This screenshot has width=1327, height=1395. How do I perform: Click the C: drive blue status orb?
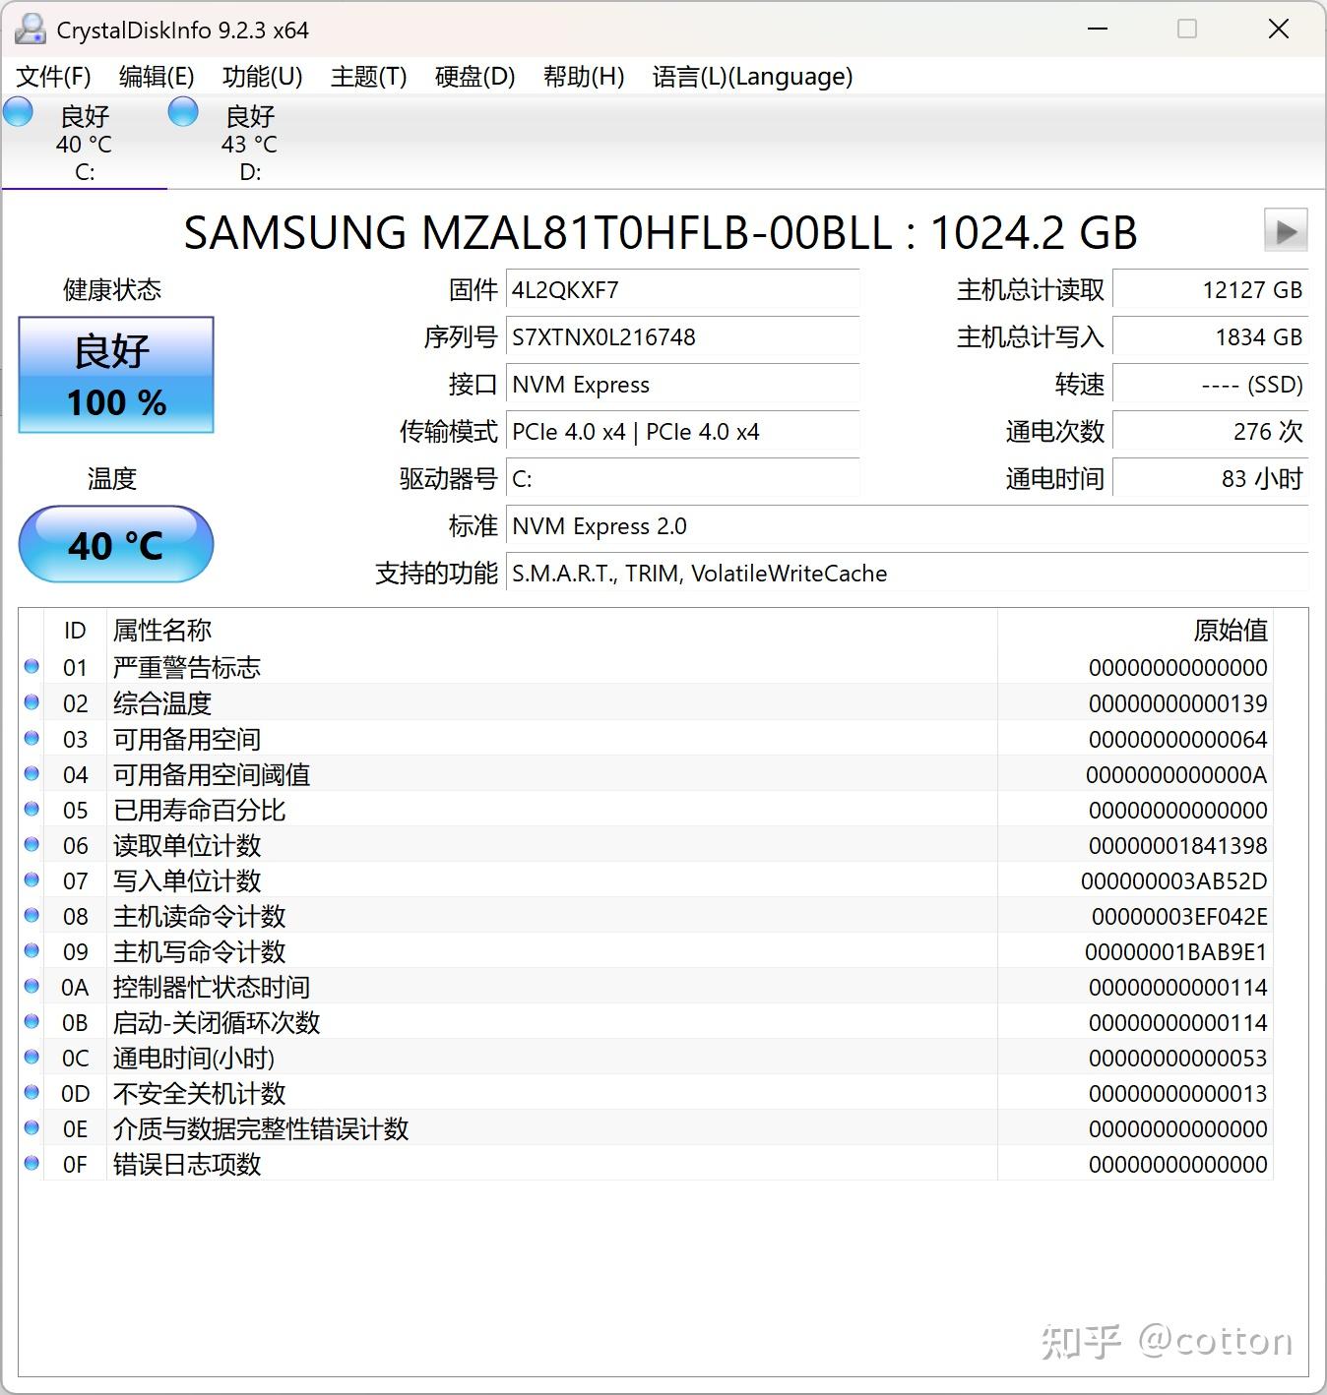pyautogui.click(x=18, y=112)
